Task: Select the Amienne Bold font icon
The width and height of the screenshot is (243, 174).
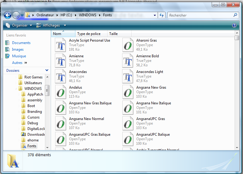Action: pyautogui.click(x=128, y=61)
